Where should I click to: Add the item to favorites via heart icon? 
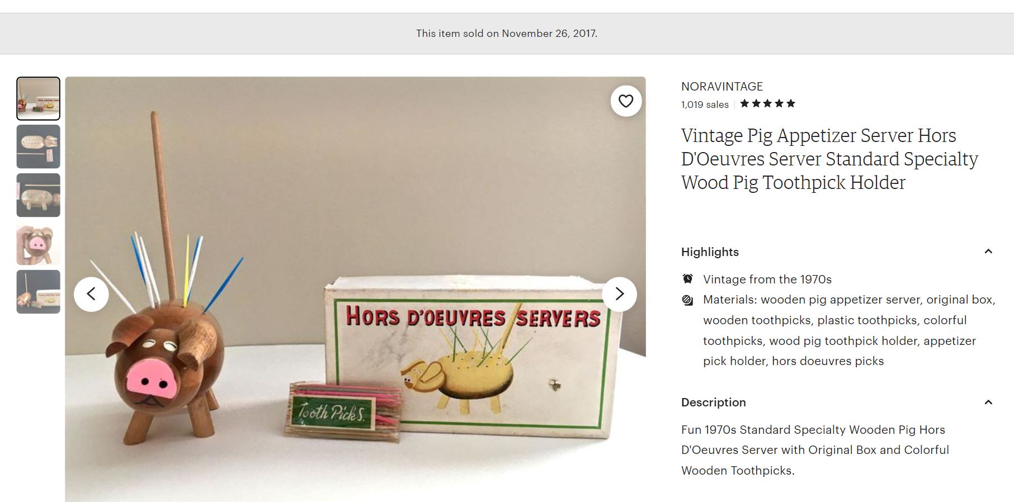(626, 101)
